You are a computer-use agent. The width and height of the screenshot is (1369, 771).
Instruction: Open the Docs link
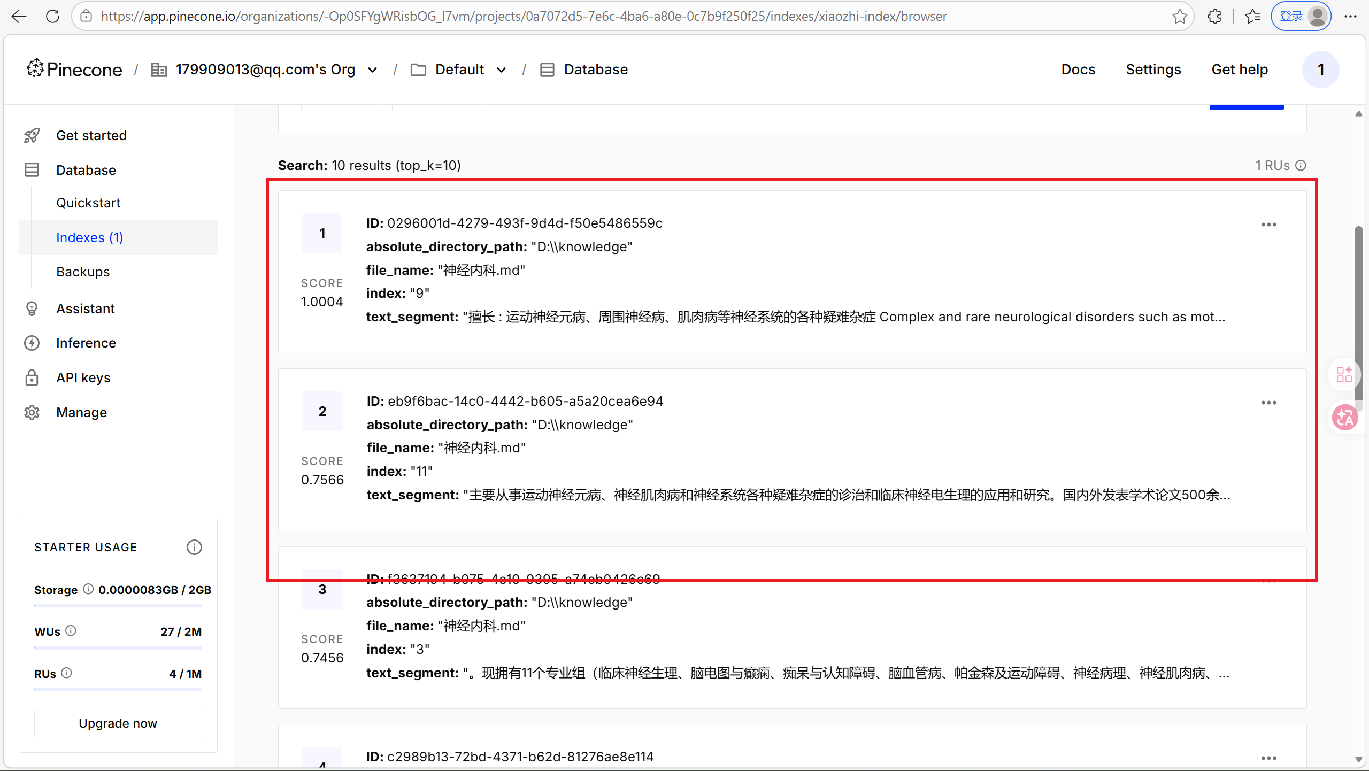point(1078,70)
